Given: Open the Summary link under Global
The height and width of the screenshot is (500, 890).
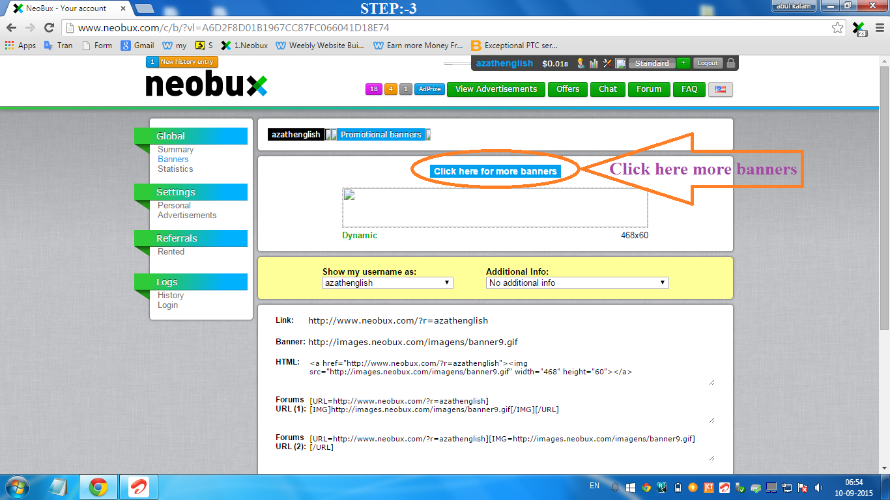Looking at the screenshot, I should tap(175, 150).
